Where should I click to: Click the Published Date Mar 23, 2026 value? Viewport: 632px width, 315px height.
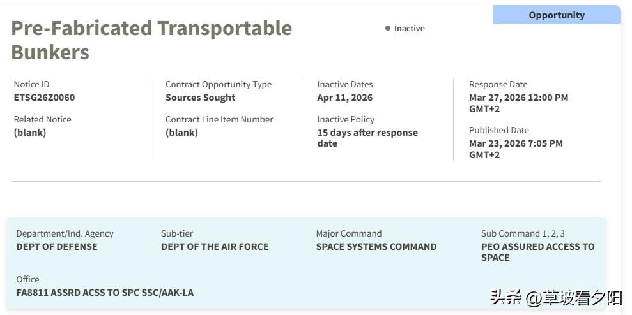coord(516,149)
